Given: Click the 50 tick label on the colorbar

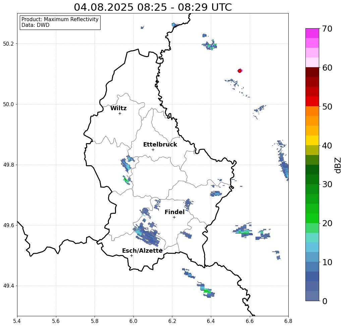Looking at the screenshot, I should pyautogui.click(x=327, y=107).
